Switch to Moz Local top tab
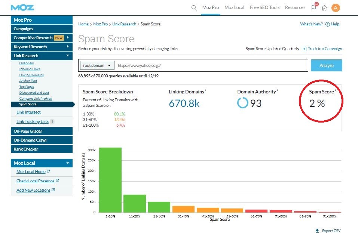This screenshot has width=358, height=238. 234,7
